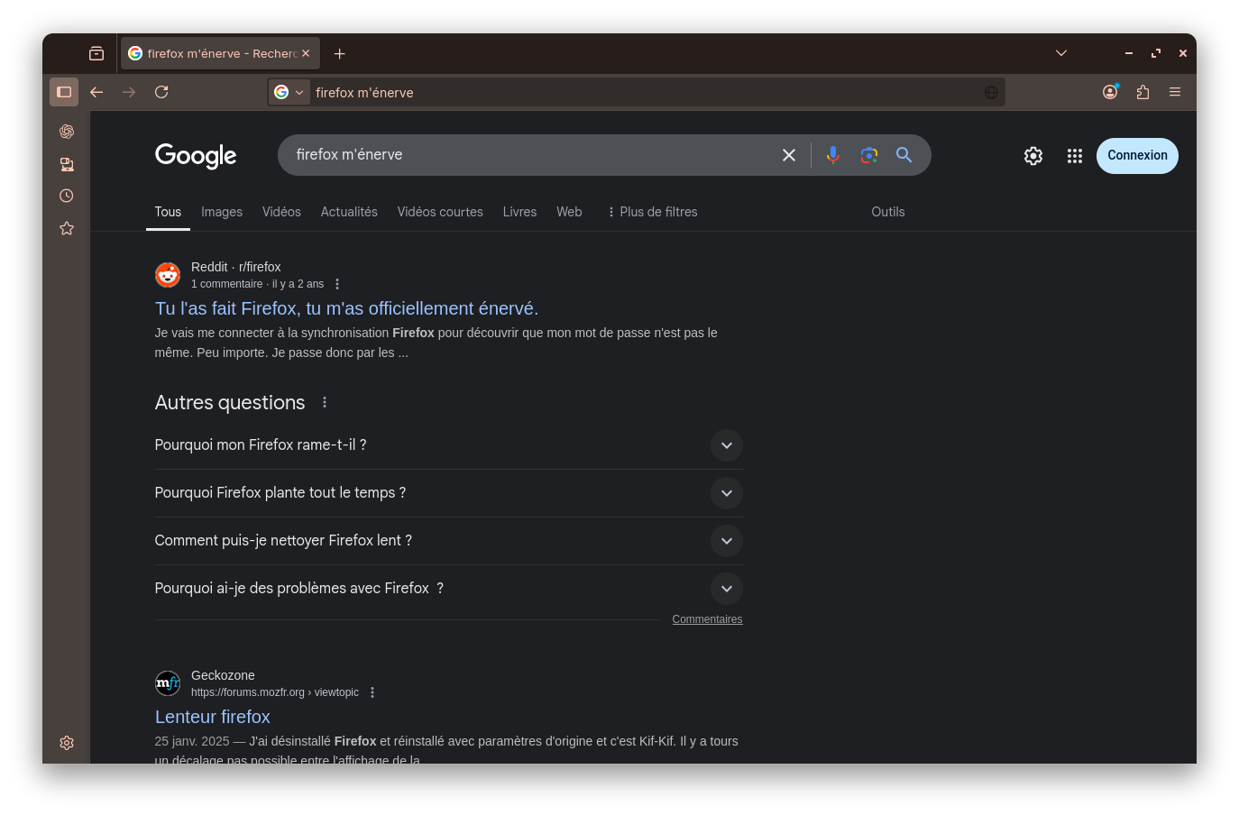Screen dimensions: 1239x815
Task: Open sidebar customization gear at the bottom
Action: pyautogui.click(x=67, y=743)
